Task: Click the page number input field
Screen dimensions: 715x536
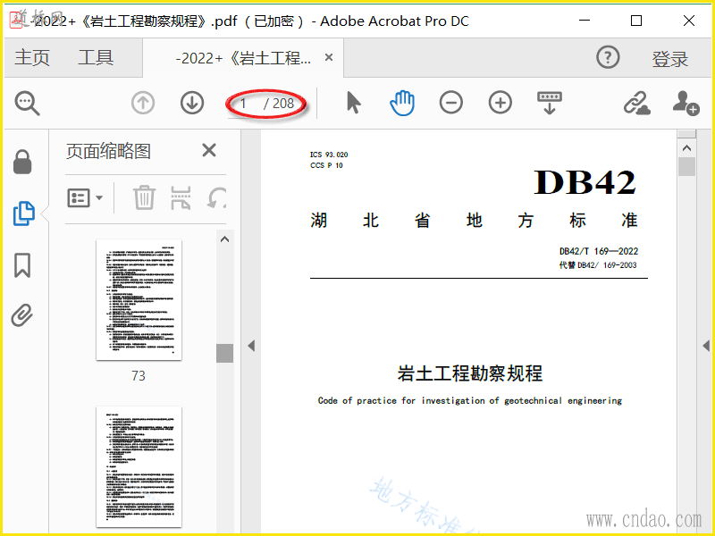Action: click(243, 104)
